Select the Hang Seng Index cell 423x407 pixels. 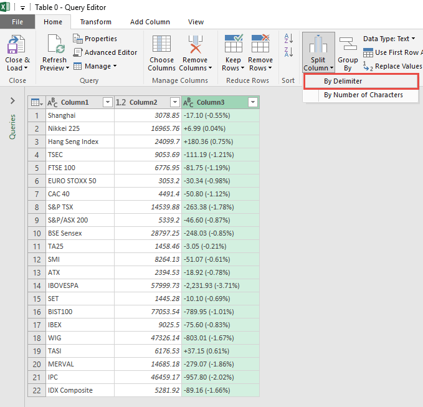click(80, 141)
